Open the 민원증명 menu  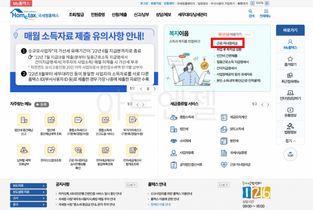(x=98, y=15)
